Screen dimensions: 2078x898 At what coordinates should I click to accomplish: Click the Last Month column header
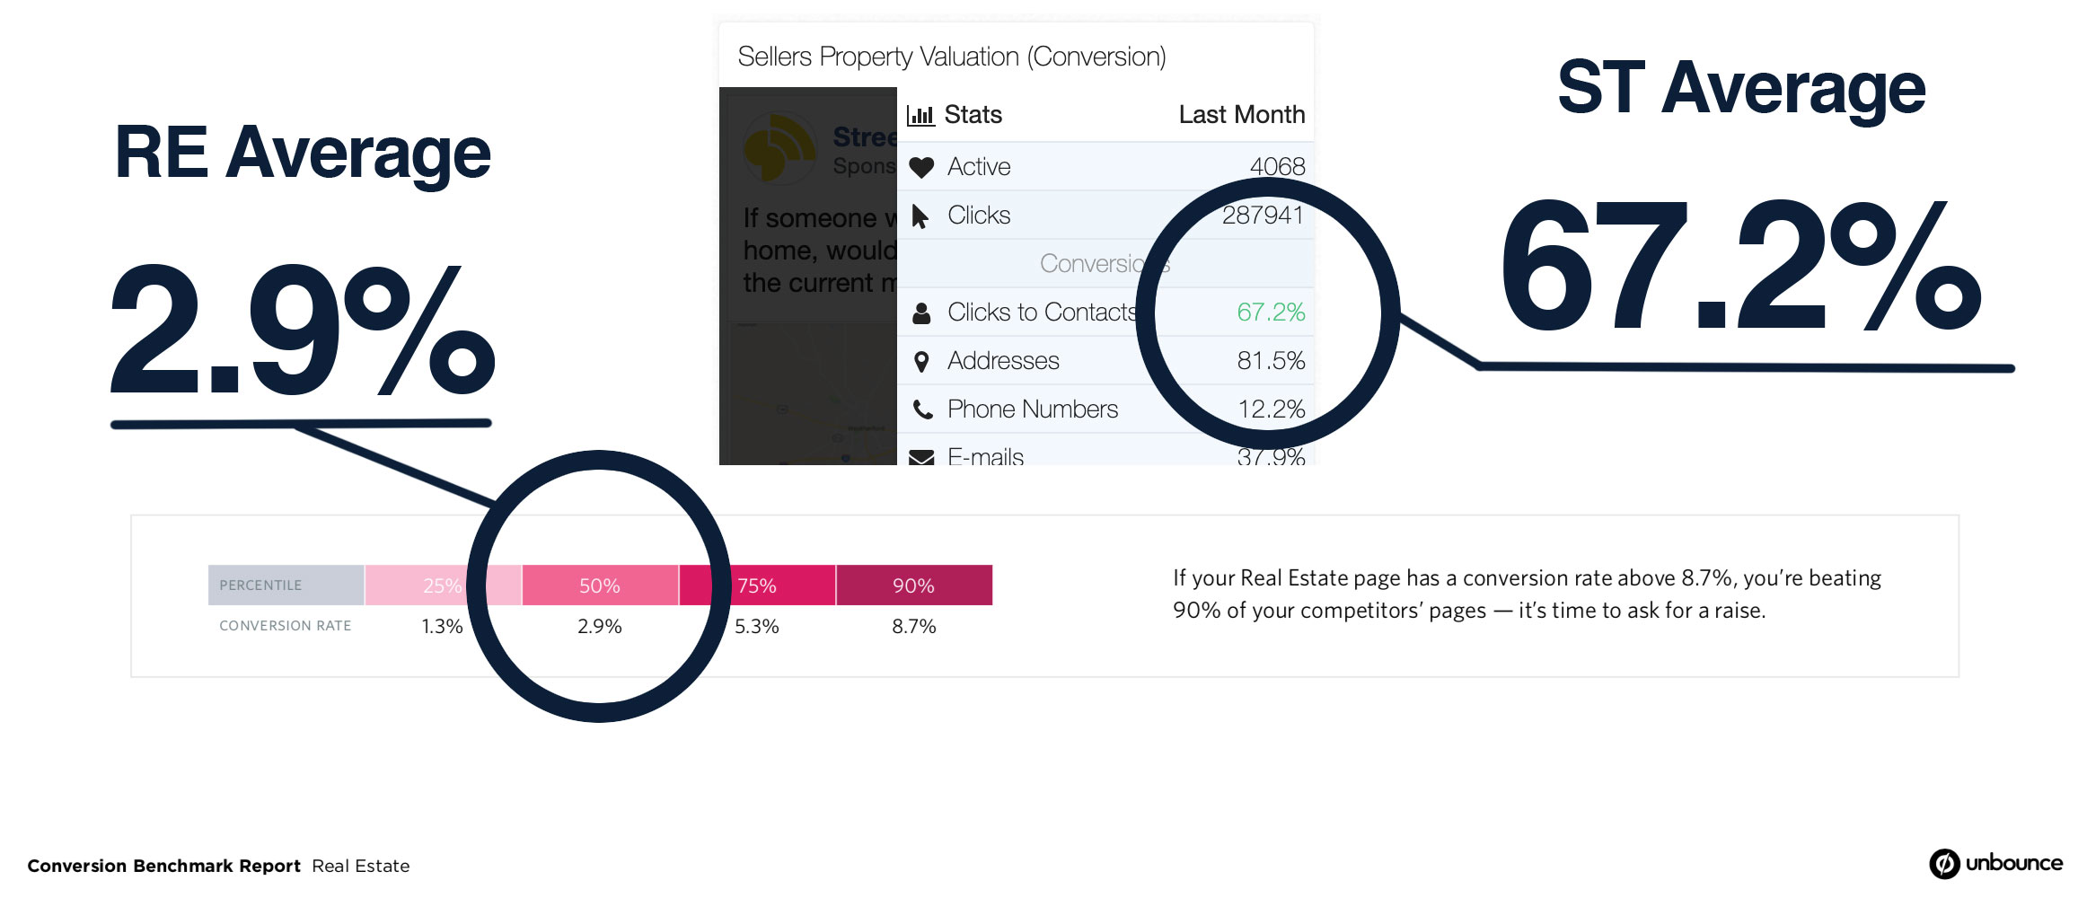pyautogui.click(x=1241, y=115)
